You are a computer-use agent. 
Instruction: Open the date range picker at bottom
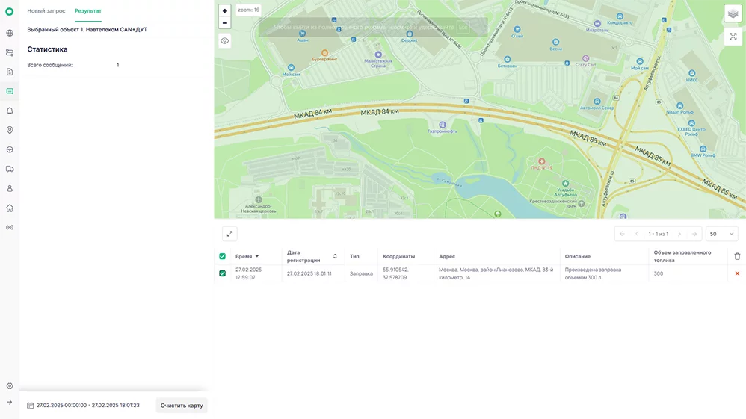coord(83,406)
